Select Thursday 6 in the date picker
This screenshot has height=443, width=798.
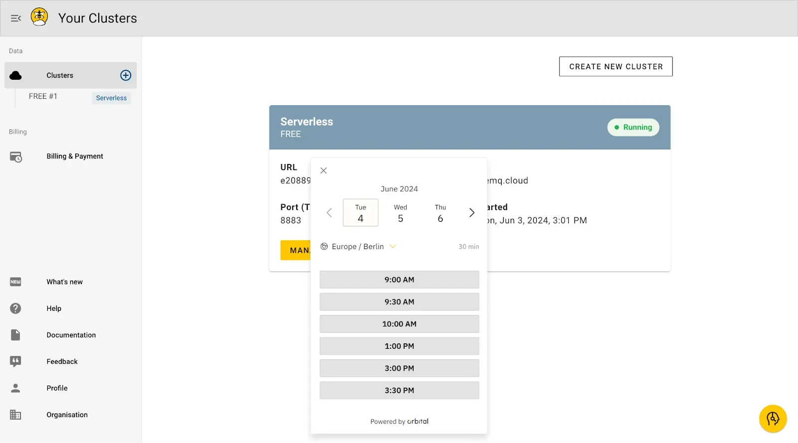pos(440,213)
